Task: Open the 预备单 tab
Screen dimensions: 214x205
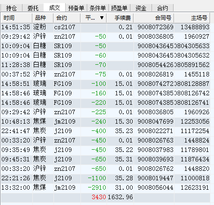Action: tap(76, 8)
